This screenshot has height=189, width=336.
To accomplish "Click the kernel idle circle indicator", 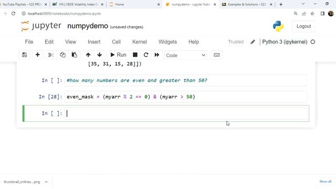I will click(313, 42).
